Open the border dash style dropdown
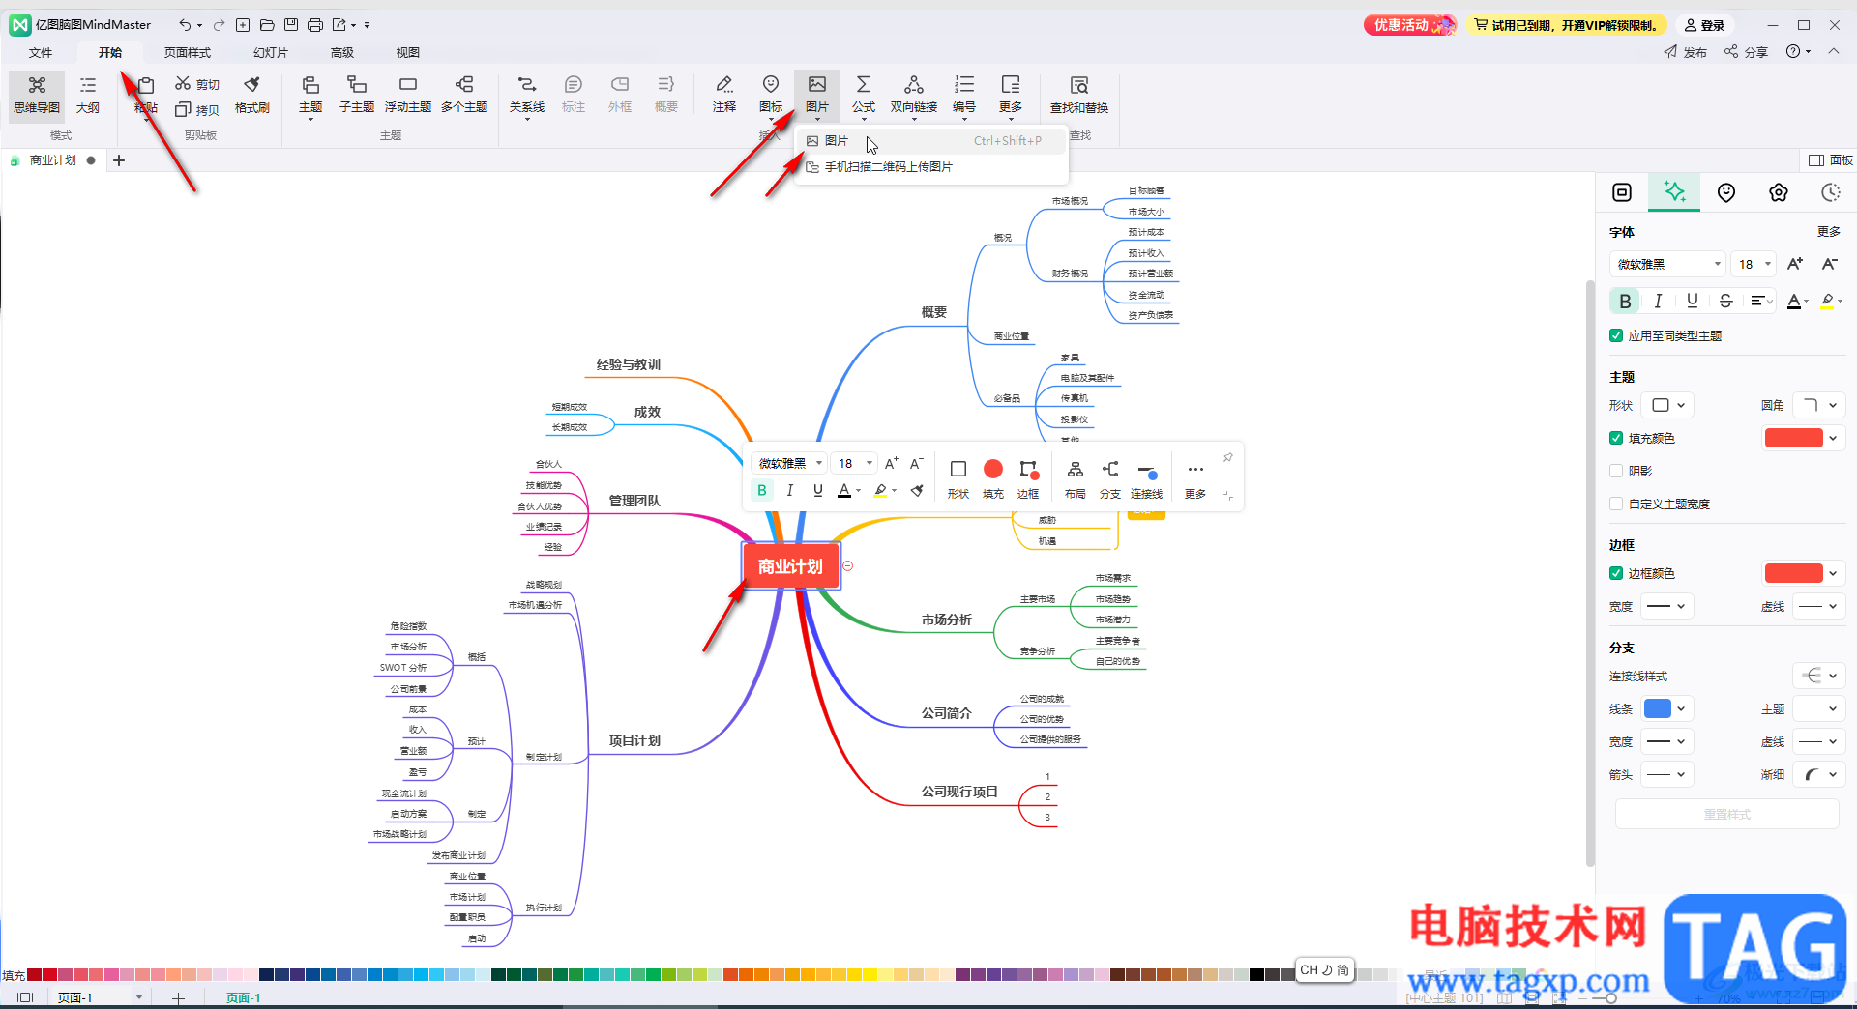1857x1009 pixels. pos(1819,606)
